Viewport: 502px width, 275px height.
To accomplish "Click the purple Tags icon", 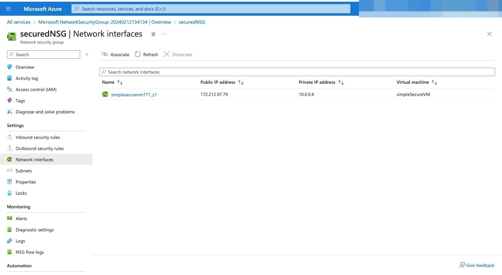I will (x=9, y=101).
